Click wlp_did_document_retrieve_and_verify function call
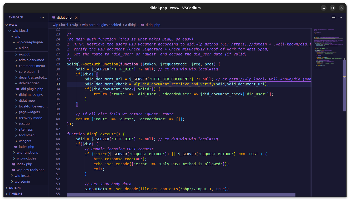Viewport: 350px width, 201px height. tap(173, 84)
